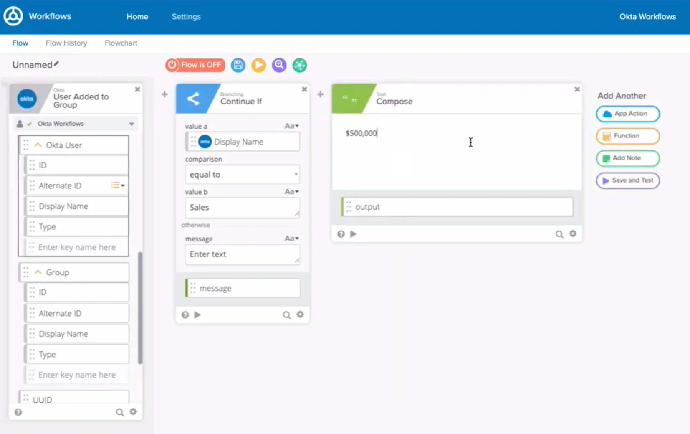Click gear icon on Compose card

573,234
